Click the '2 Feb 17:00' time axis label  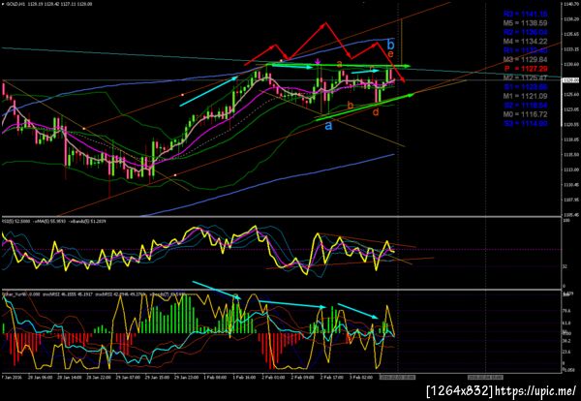331,378
